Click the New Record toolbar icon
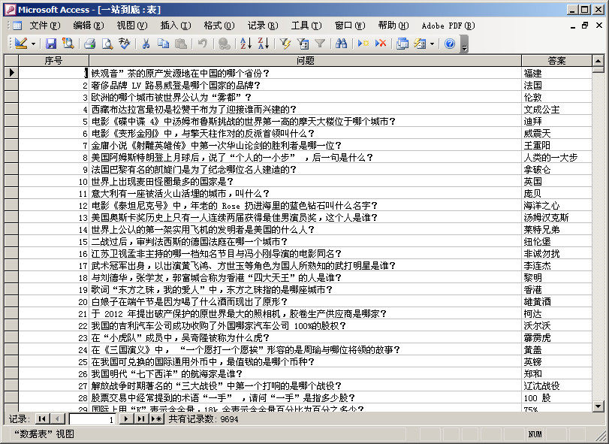 pos(363,43)
